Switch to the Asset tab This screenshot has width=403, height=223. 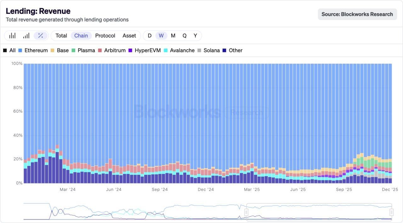point(129,35)
